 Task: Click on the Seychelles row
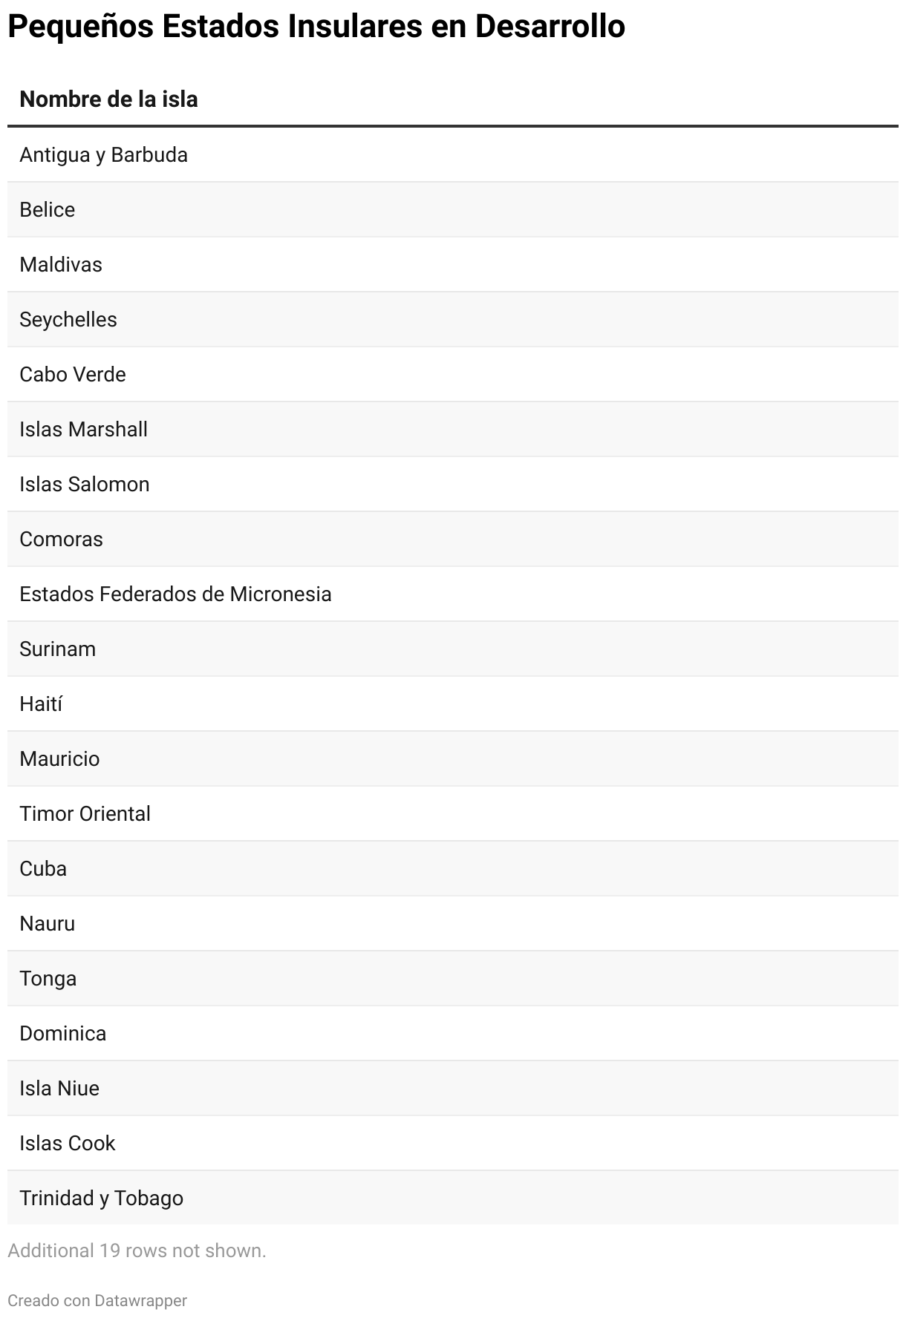click(68, 320)
